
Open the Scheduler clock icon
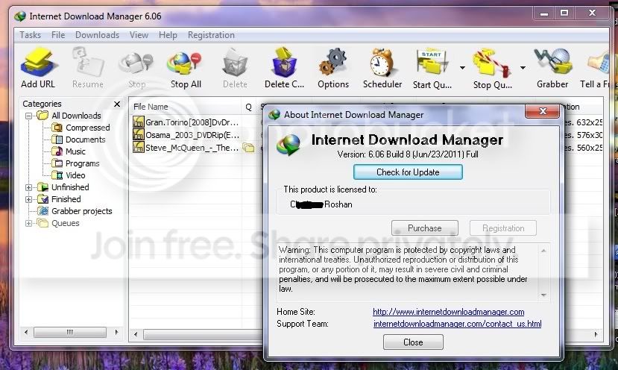[x=382, y=63]
